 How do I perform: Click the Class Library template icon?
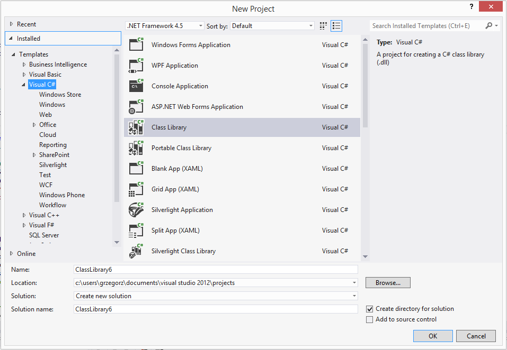136,127
